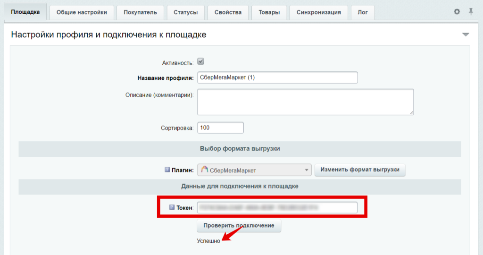Viewport: 483px width, 255px height.
Task: Focus the Сортировка field with 100
Action: (x=221, y=127)
